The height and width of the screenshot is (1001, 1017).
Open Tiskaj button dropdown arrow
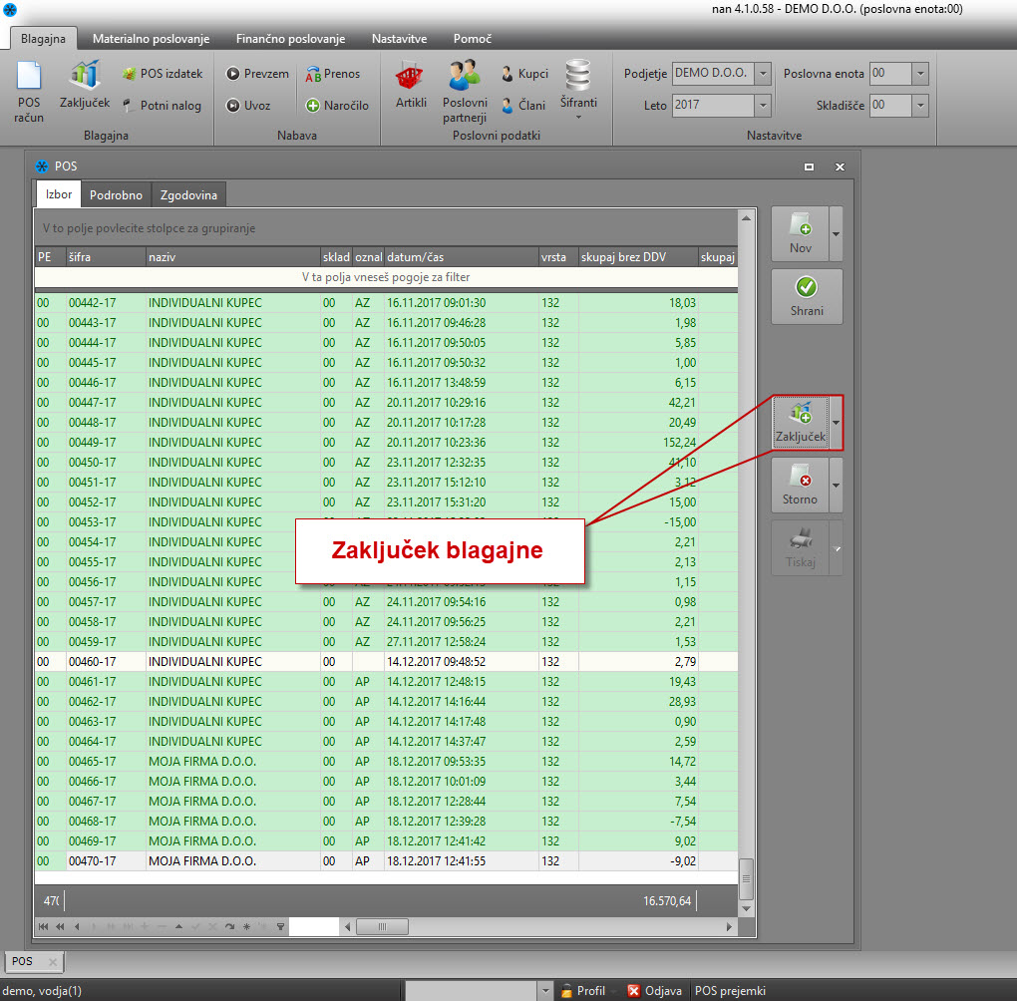tap(837, 547)
